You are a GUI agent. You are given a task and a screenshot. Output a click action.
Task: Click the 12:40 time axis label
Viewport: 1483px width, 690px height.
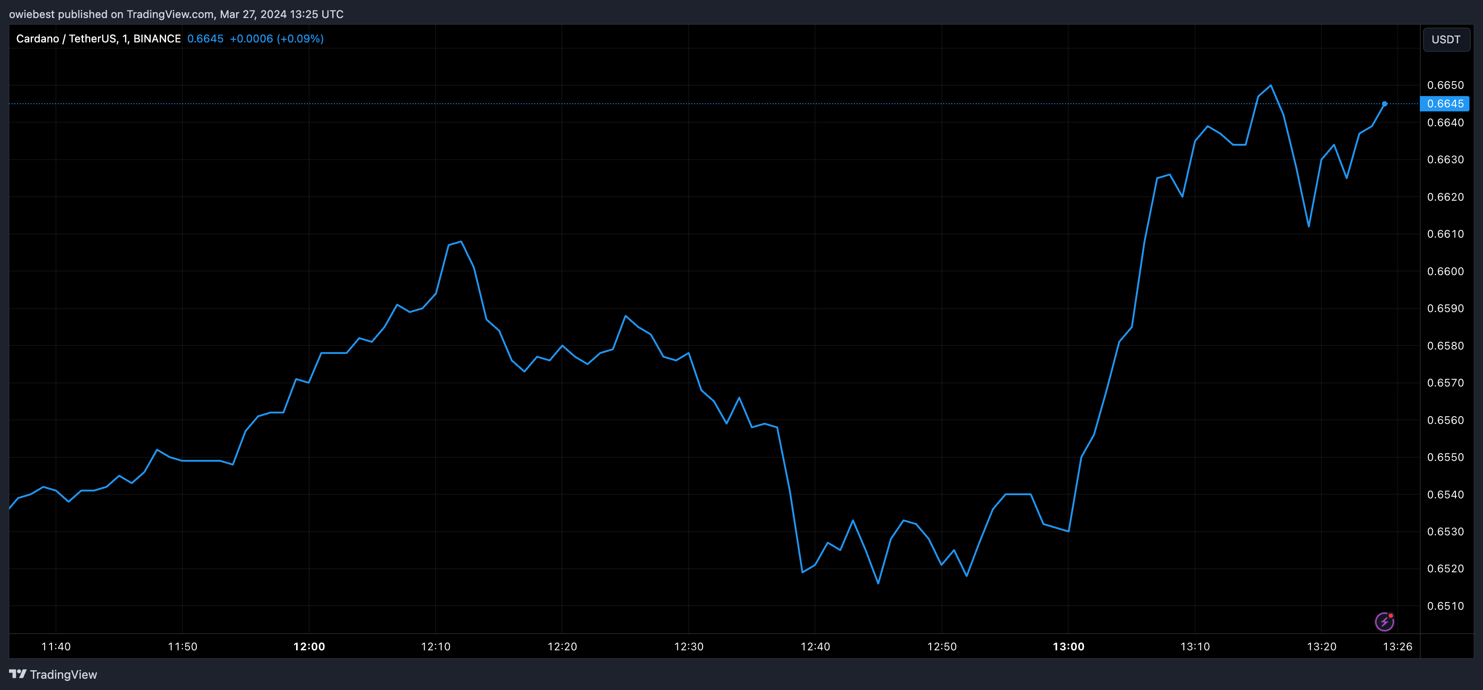(x=815, y=646)
